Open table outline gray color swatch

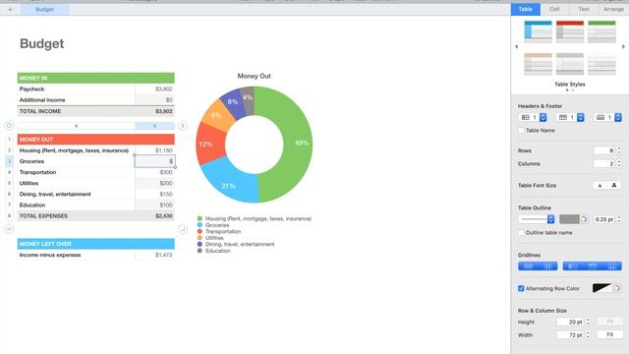click(569, 219)
